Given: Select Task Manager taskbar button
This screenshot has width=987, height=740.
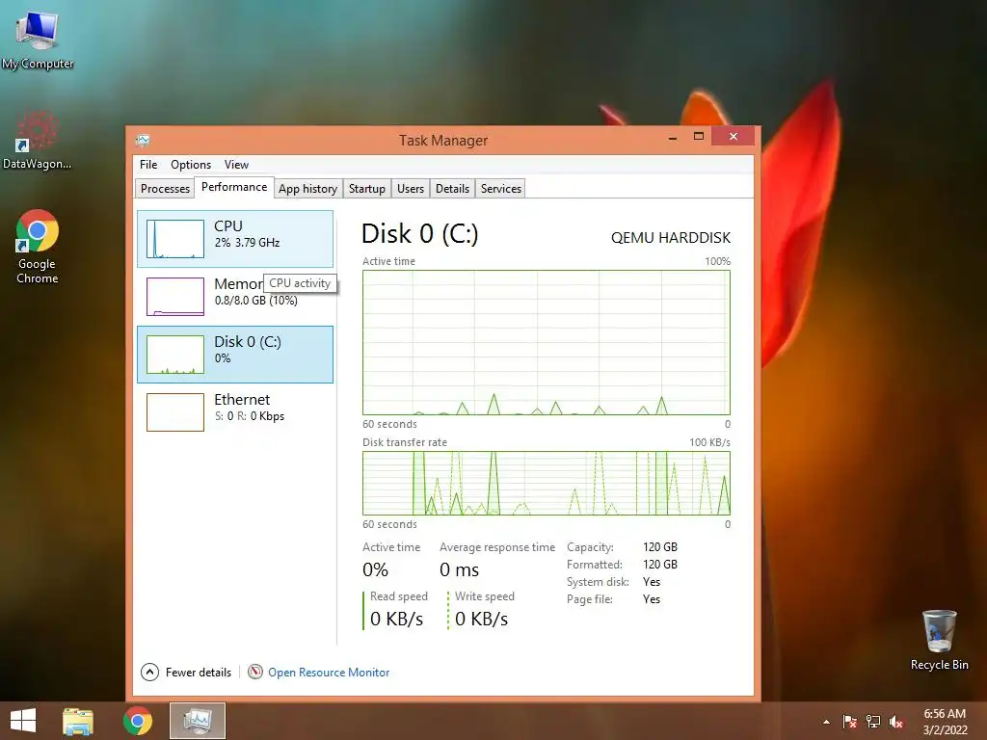Looking at the screenshot, I should [x=197, y=721].
